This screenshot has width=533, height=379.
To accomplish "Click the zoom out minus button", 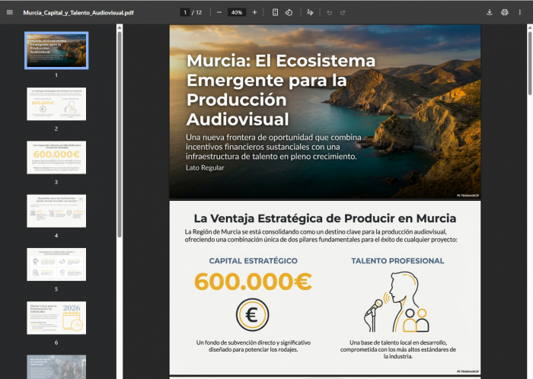I will (219, 12).
